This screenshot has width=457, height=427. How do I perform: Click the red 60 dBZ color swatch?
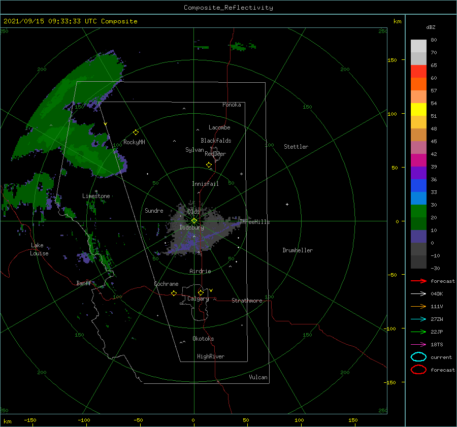[x=418, y=72]
